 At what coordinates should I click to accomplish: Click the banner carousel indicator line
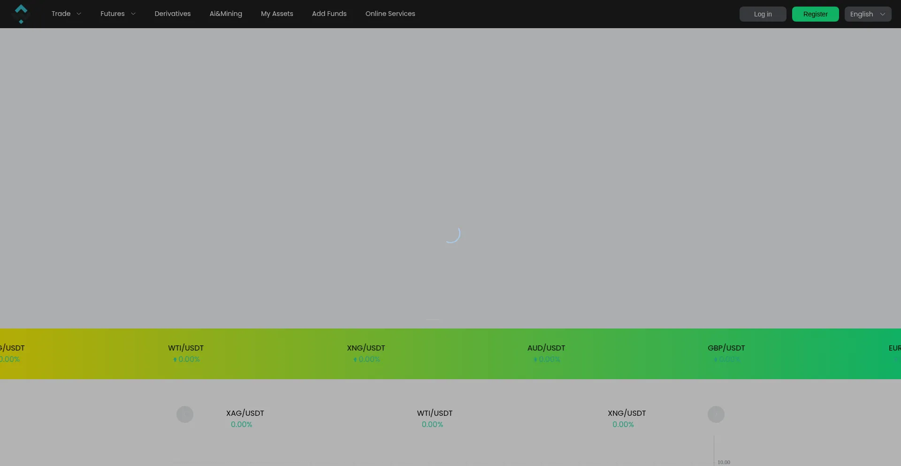click(x=433, y=320)
